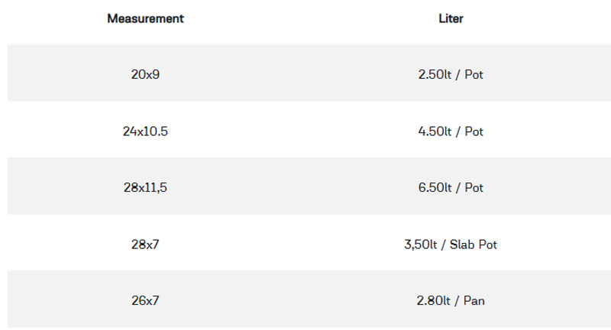Click the word "Slab" in the Liter column
The image size is (611, 330).
click(461, 244)
